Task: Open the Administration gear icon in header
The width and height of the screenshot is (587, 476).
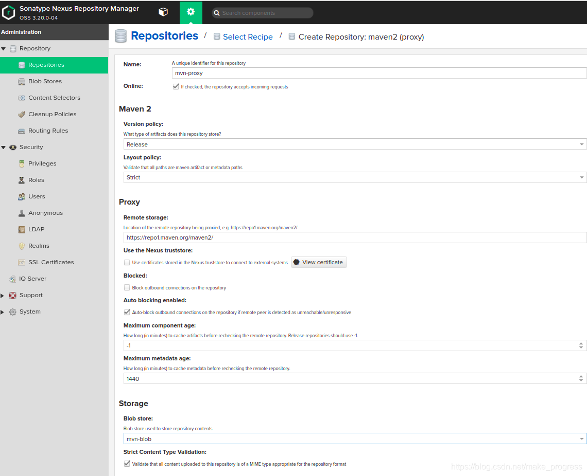Action: coord(191,12)
